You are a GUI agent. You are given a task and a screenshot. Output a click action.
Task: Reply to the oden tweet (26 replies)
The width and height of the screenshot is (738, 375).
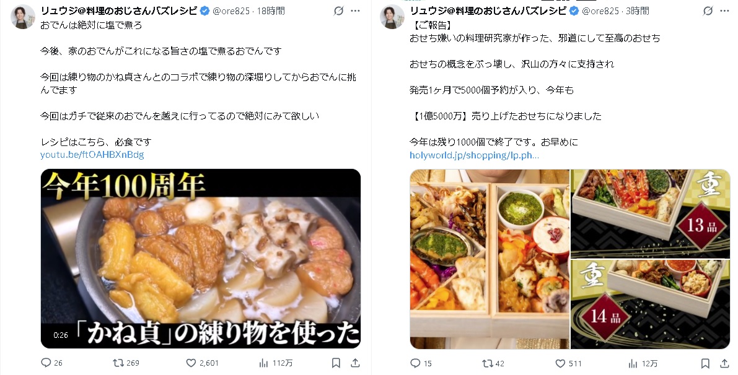tap(51, 363)
